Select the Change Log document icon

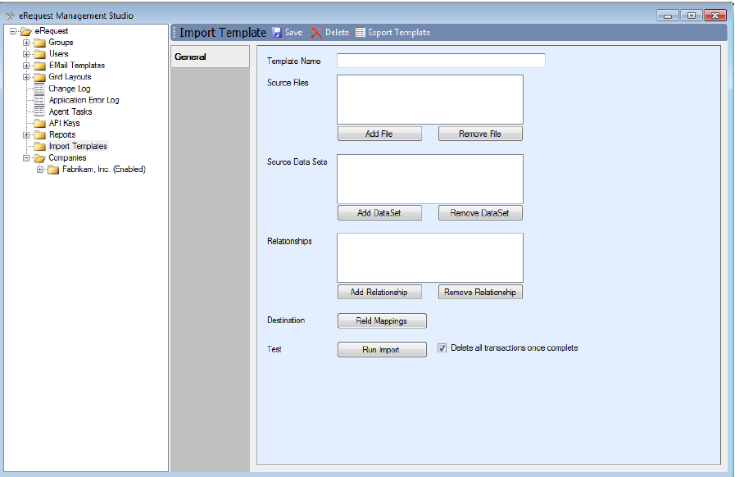[x=39, y=89]
